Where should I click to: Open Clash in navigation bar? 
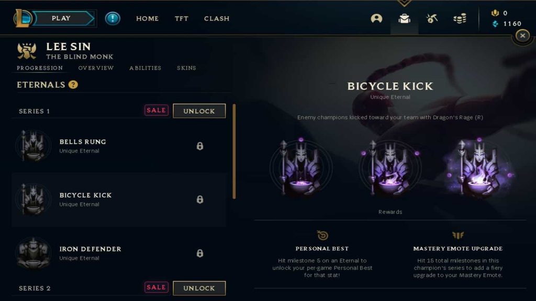217,19
